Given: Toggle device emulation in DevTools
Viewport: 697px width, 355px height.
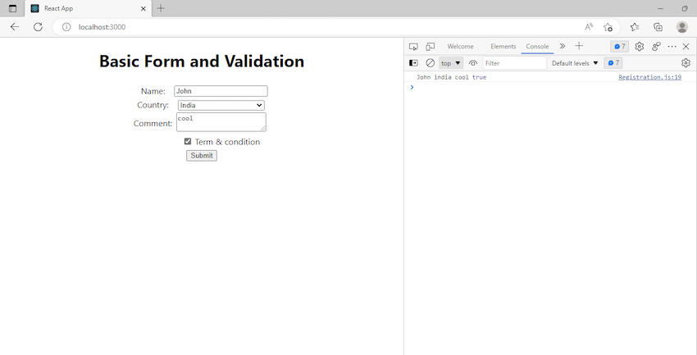Looking at the screenshot, I should pos(430,46).
